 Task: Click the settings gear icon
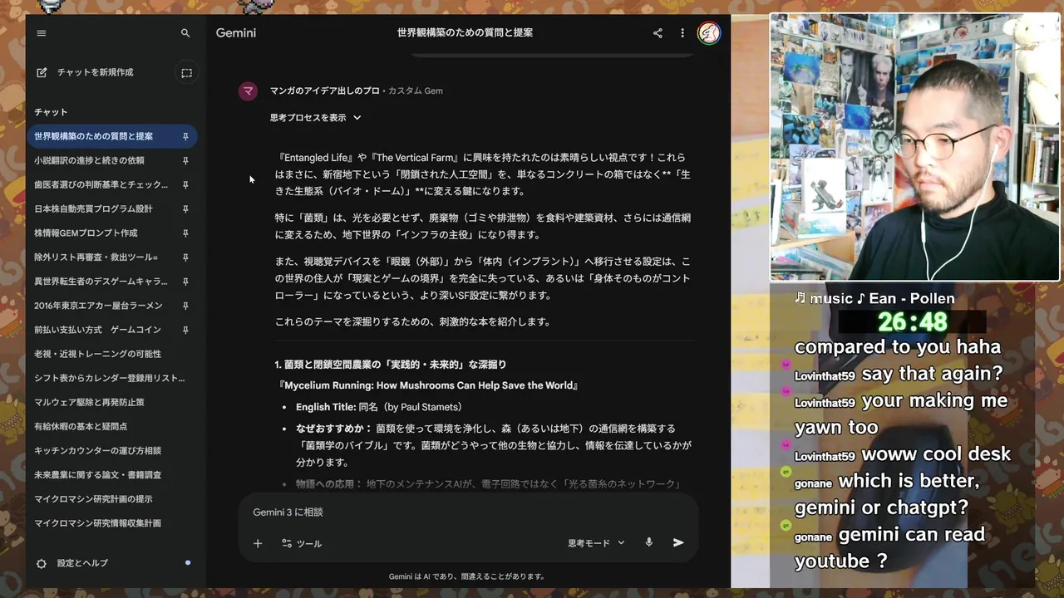tap(42, 563)
